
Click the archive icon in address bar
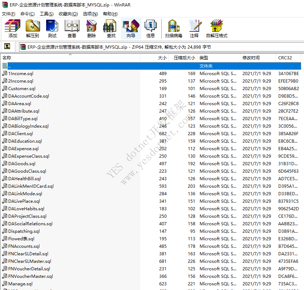pos(23,47)
